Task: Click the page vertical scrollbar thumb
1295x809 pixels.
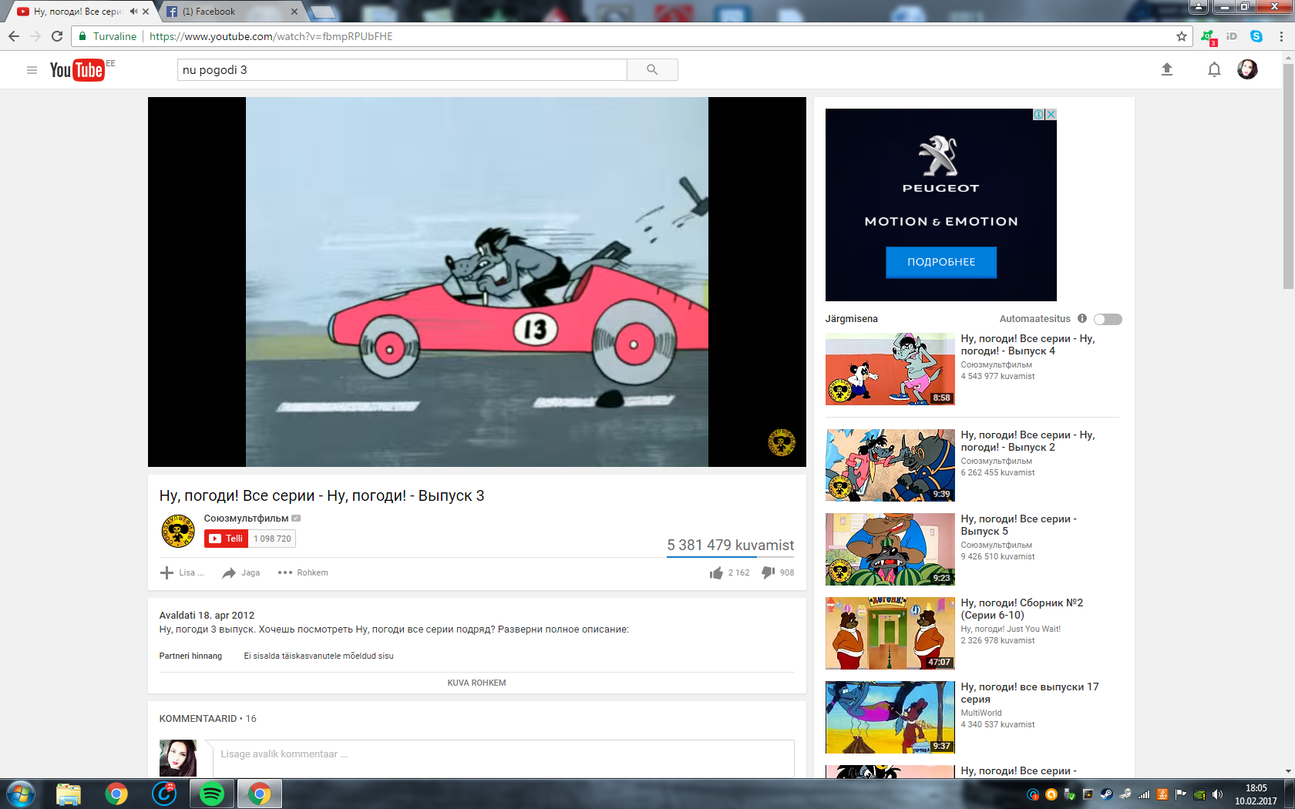Action: click(1288, 176)
